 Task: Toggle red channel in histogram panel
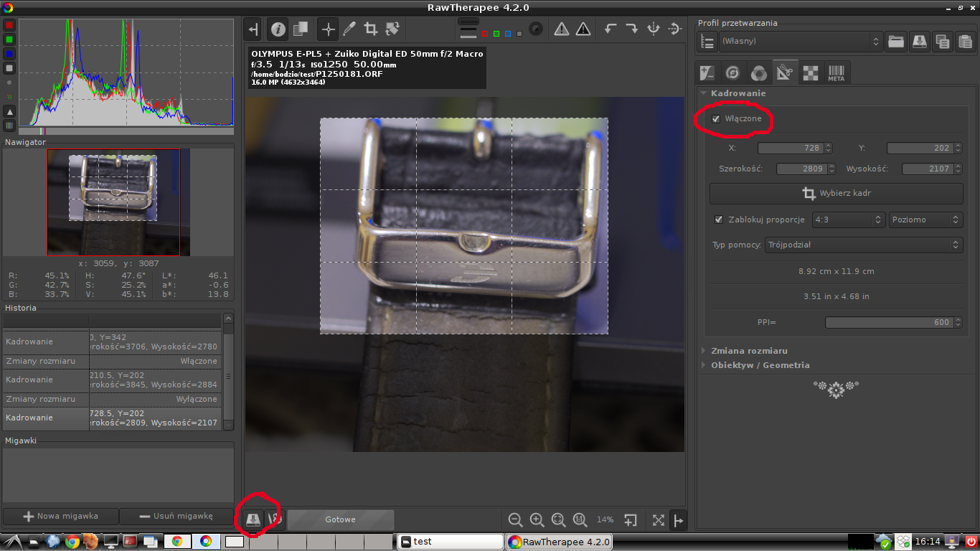tap(9, 25)
